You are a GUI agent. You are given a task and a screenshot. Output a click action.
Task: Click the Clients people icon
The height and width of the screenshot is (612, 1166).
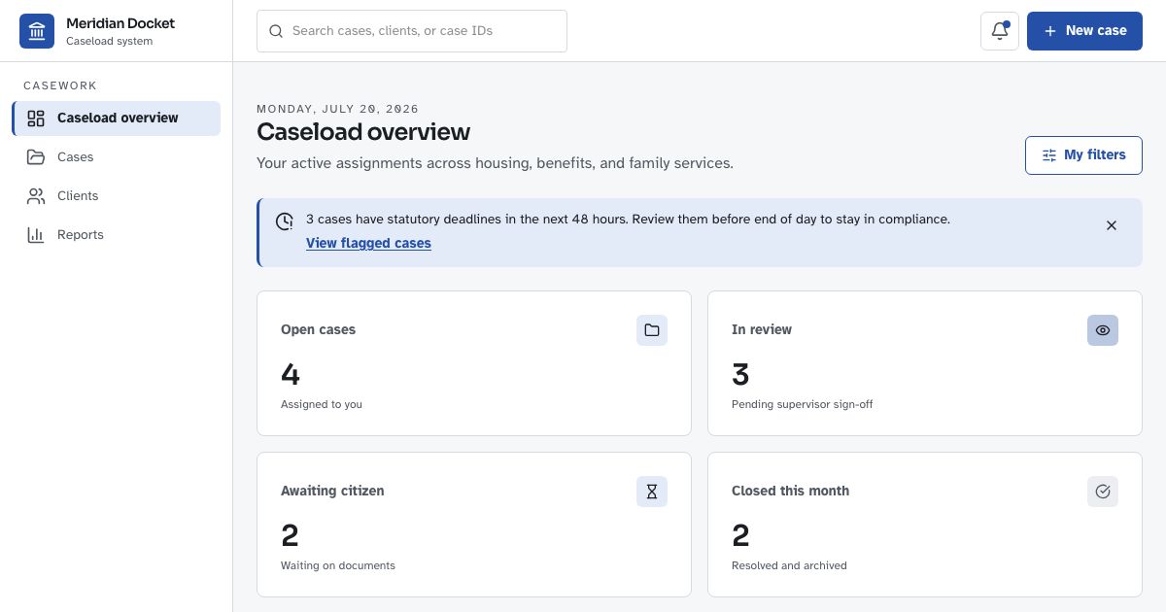36,196
